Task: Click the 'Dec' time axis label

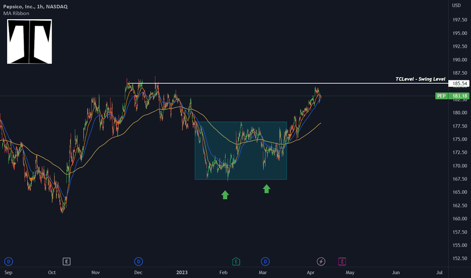Action: (x=138, y=272)
